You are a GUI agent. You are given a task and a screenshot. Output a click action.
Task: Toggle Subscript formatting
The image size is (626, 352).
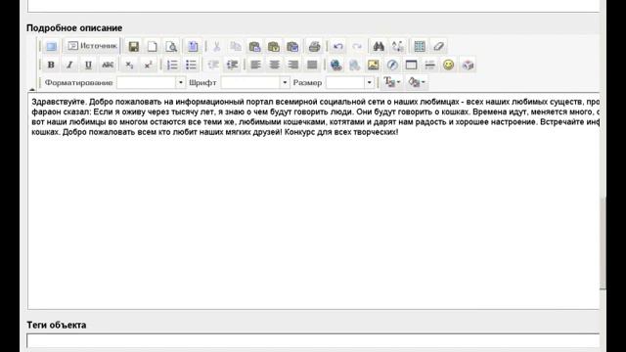129,65
